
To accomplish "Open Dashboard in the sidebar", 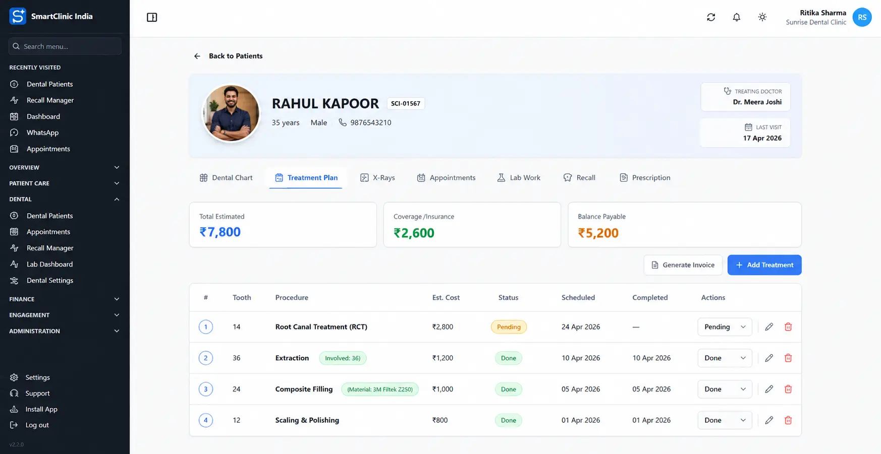I will pyautogui.click(x=43, y=116).
